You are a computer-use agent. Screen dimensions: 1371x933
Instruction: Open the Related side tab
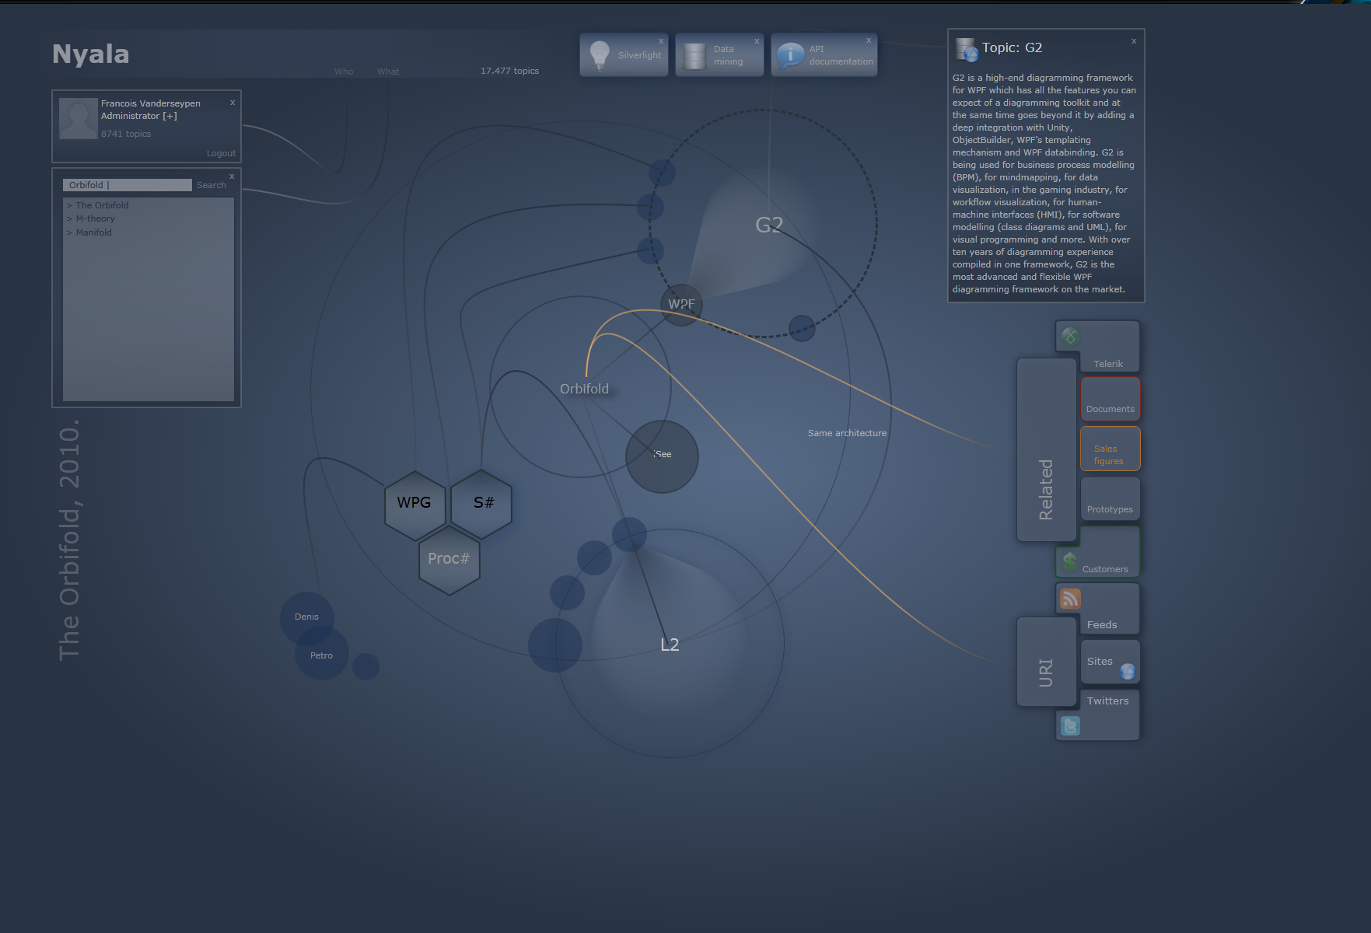(1046, 450)
